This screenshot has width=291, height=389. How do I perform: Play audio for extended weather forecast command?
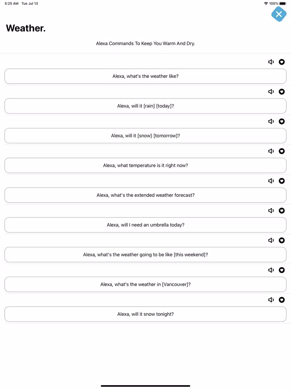pos(271,181)
